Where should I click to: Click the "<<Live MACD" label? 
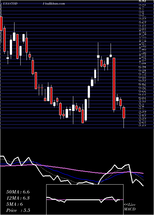tap(130, 207)
